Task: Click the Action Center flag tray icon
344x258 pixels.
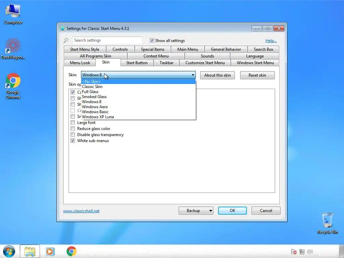Action: click(x=294, y=252)
